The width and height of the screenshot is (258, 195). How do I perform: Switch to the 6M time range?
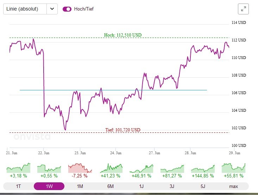(x=111, y=186)
